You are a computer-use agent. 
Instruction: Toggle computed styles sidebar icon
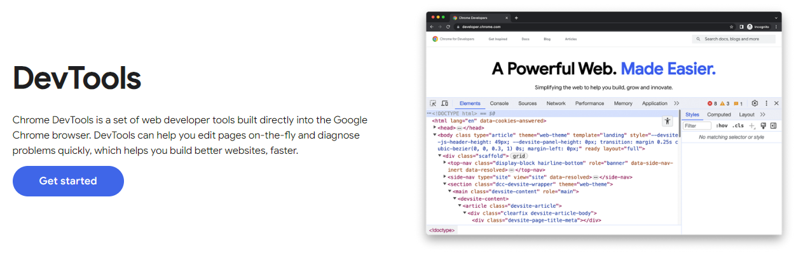click(x=773, y=126)
